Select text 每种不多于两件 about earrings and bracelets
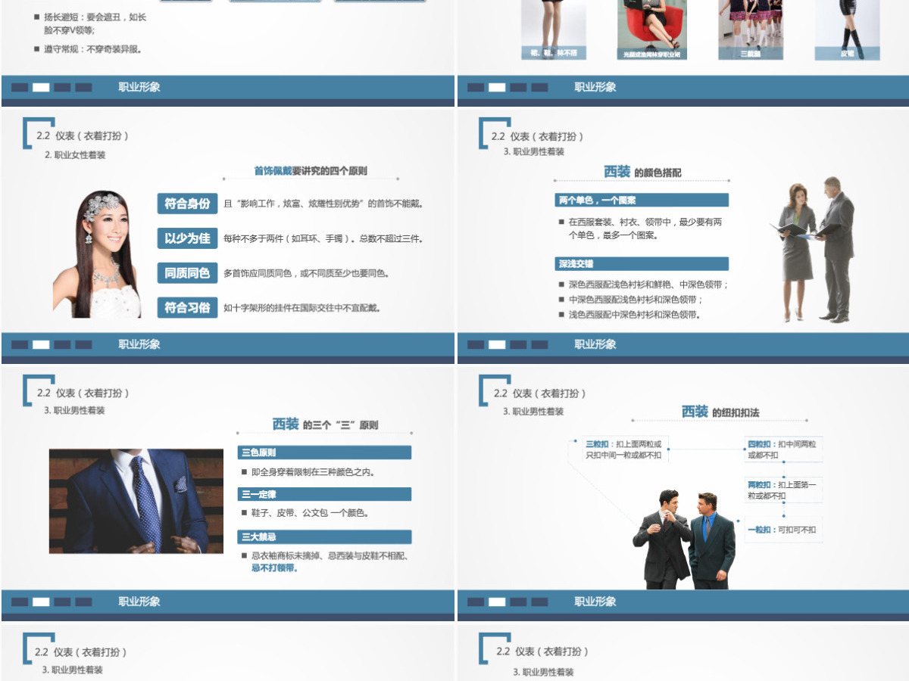The width and height of the screenshot is (909, 681). [x=323, y=238]
